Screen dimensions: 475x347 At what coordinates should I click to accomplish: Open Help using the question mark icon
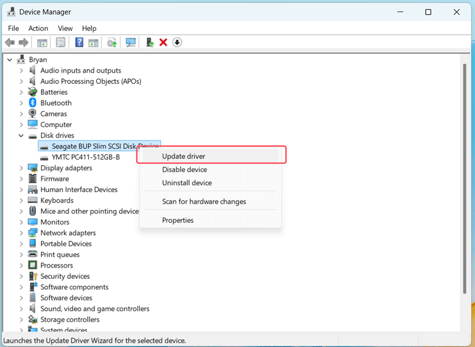pos(79,42)
